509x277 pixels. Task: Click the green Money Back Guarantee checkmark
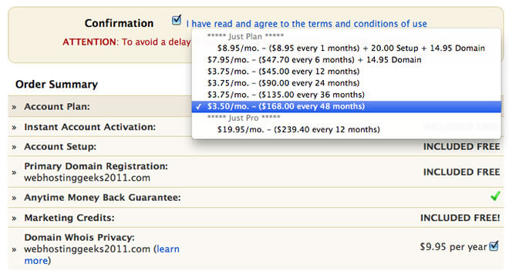[495, 195]
